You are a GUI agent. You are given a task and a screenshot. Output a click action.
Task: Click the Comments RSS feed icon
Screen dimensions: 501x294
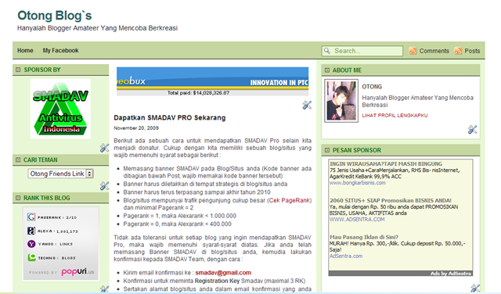coord(413,51)
